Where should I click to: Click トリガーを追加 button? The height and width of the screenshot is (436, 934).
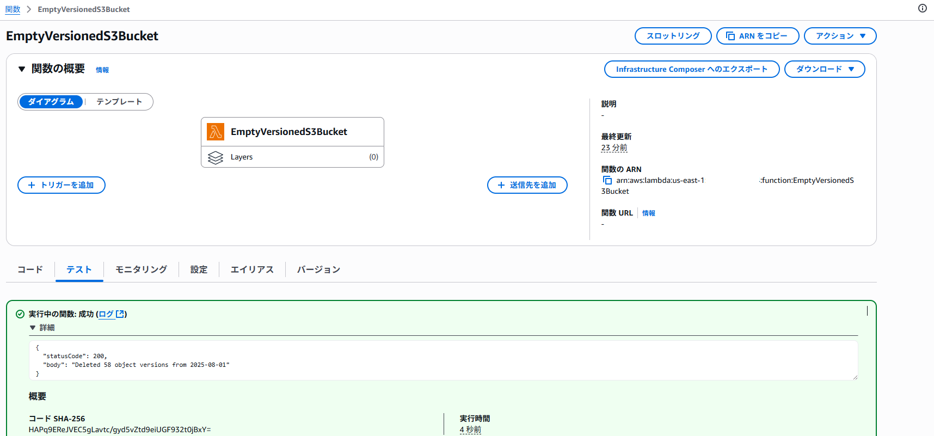[62, 185]
